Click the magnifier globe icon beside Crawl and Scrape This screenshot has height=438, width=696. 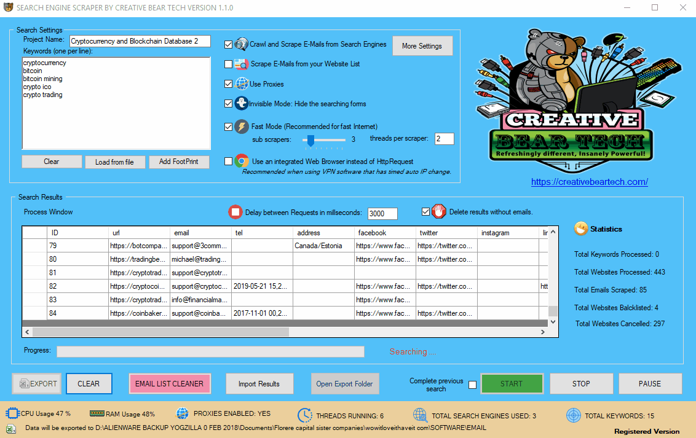(241, 44)
